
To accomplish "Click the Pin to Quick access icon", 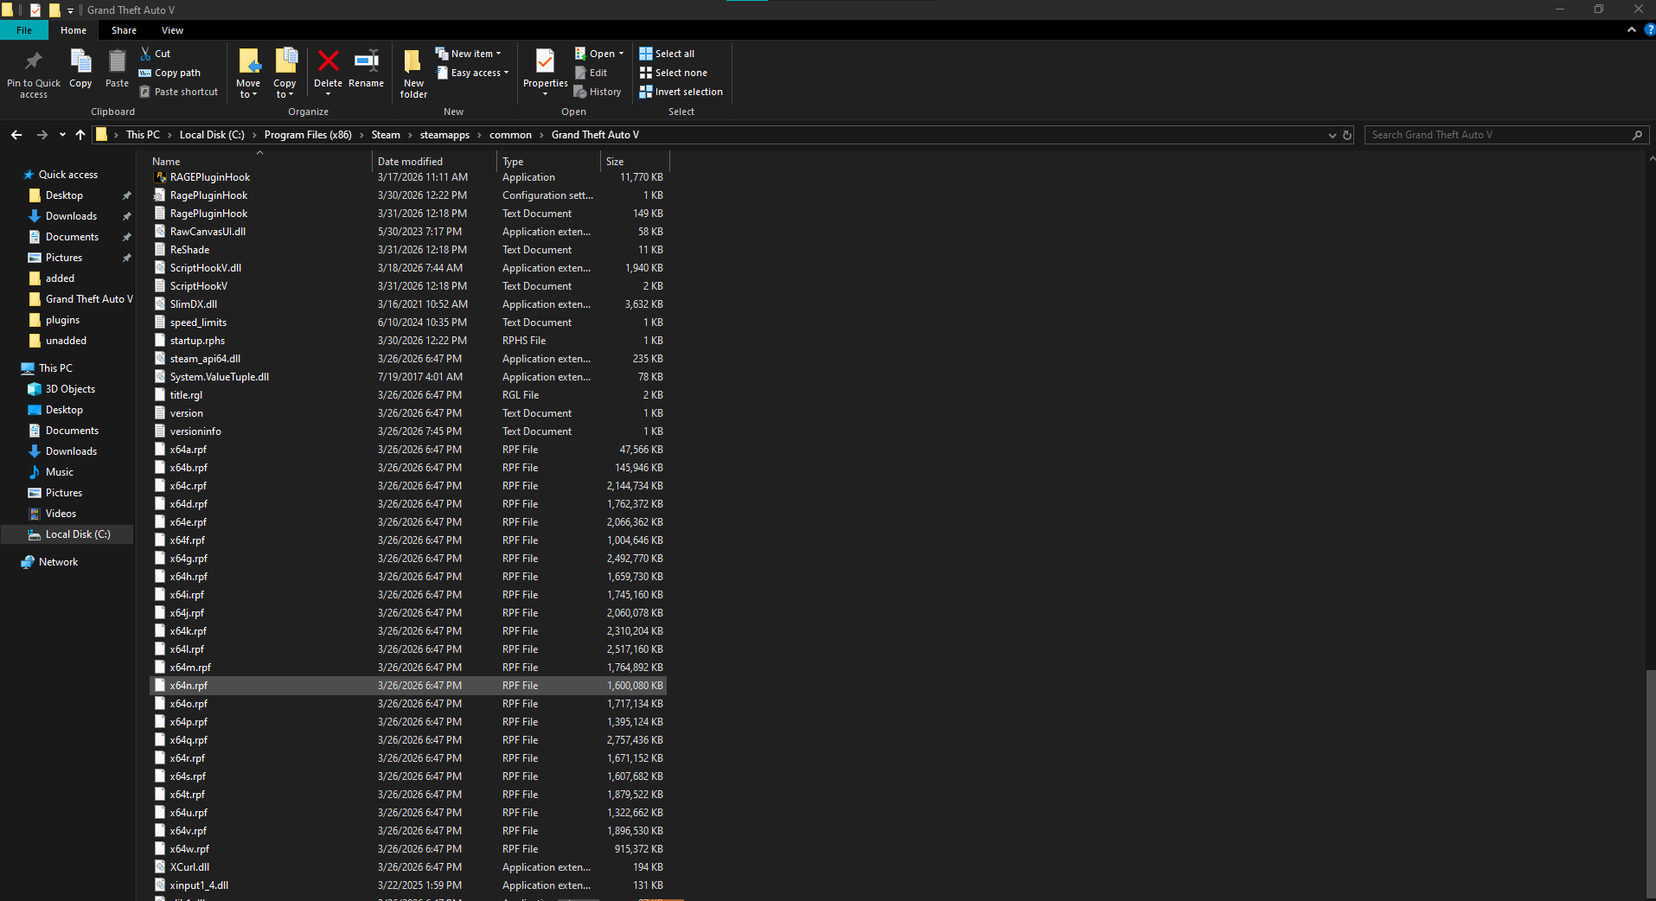I will [34, 62].
